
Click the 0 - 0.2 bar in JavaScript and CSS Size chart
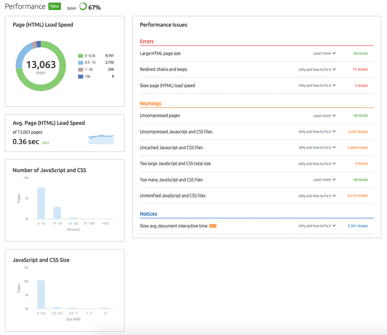[41, 294]
